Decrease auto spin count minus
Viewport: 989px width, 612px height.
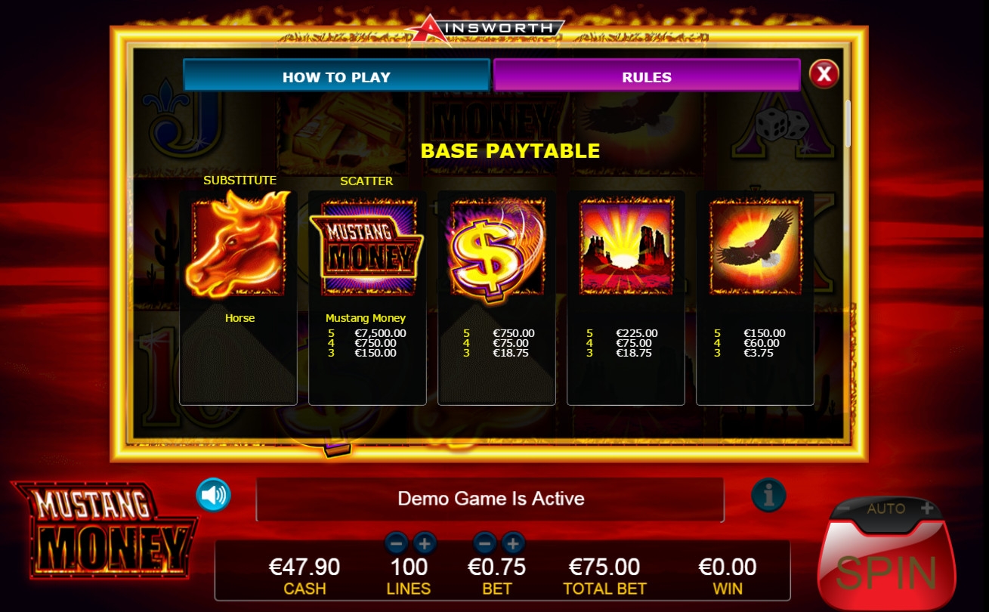click(845, 508)
